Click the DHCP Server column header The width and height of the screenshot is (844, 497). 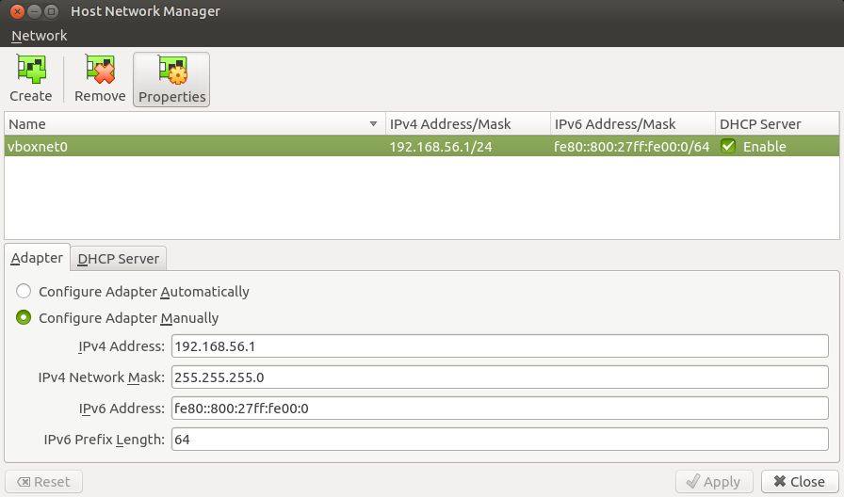point(777,123)
